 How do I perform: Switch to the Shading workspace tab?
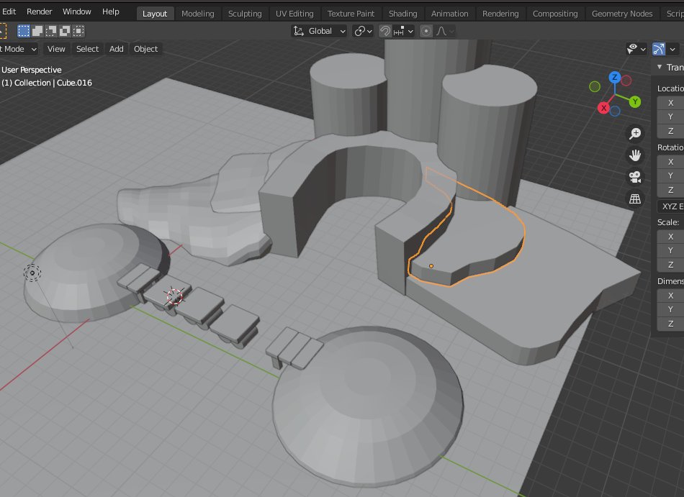[402, 14]
